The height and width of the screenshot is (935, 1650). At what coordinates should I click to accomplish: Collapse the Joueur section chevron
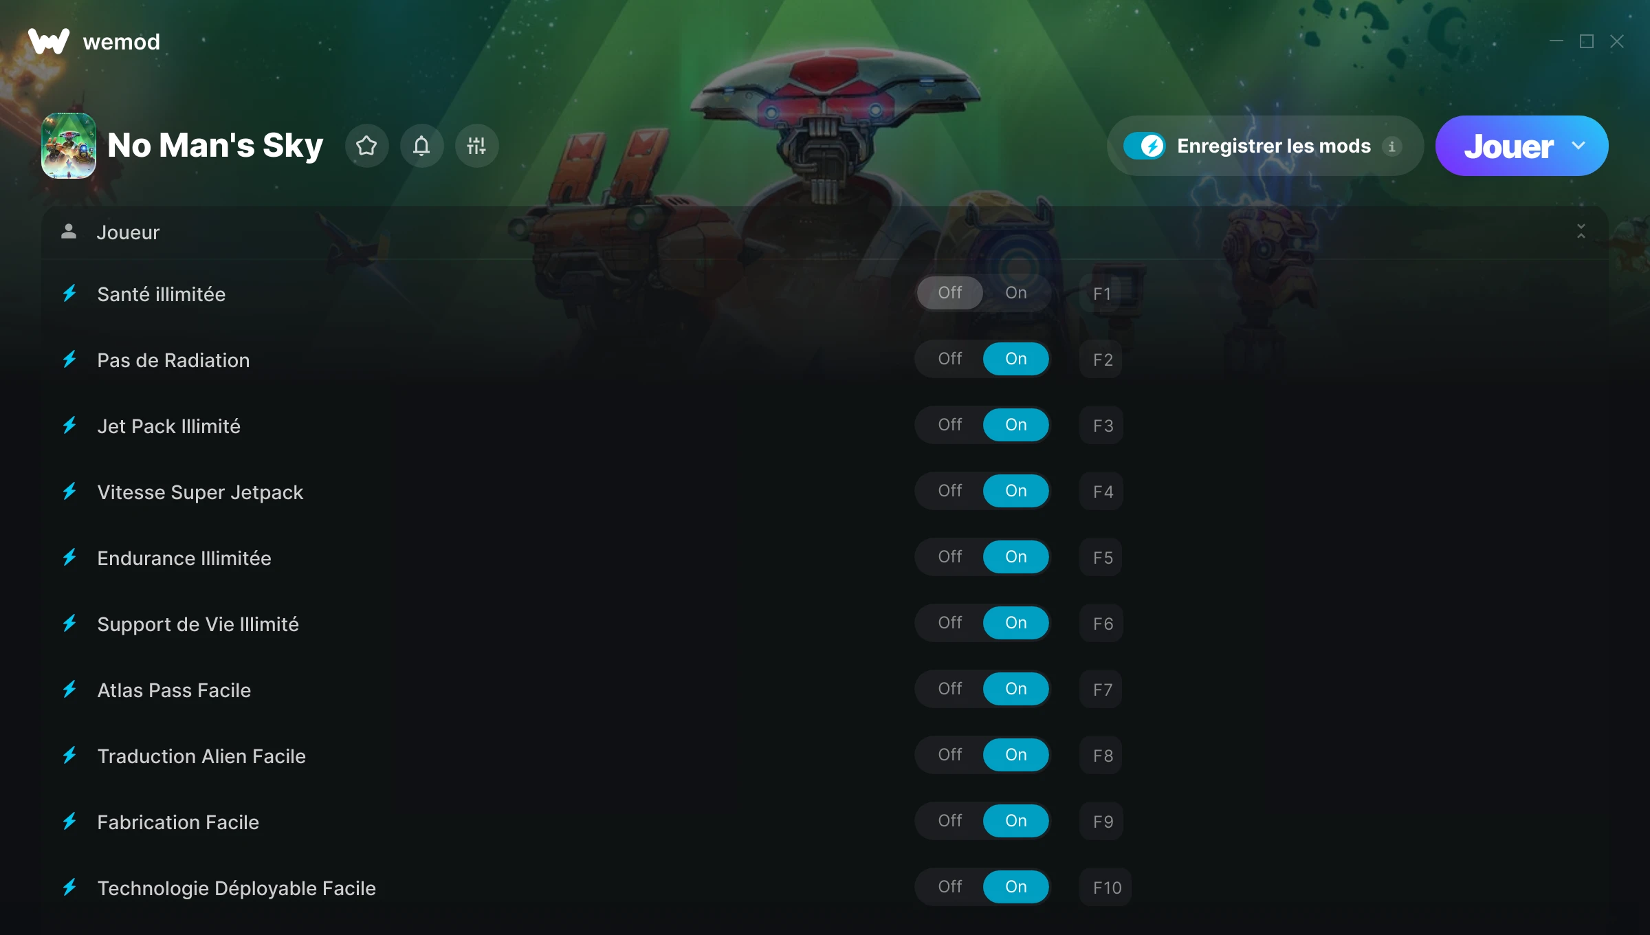click(1581, 232)
